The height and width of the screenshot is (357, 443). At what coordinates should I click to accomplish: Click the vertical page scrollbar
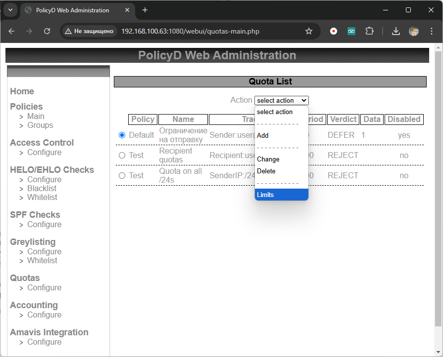point(438,189)
